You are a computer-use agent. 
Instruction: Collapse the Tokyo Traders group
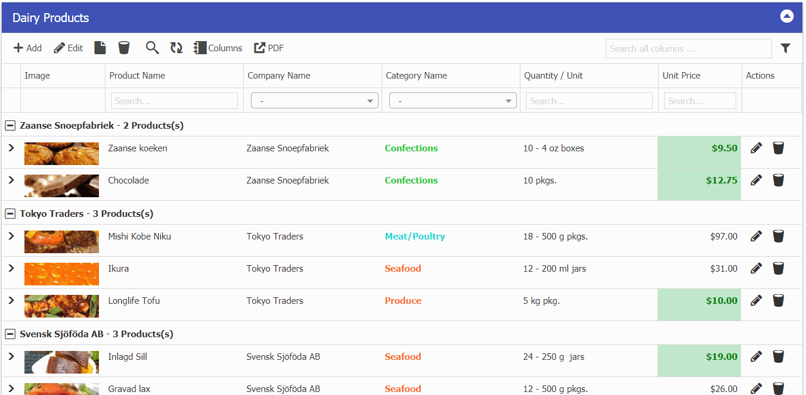(x=10, y=214)
